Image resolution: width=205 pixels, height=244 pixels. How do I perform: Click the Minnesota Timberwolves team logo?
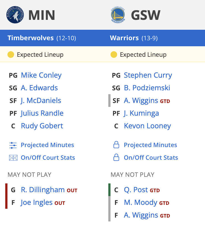[15, 15]
